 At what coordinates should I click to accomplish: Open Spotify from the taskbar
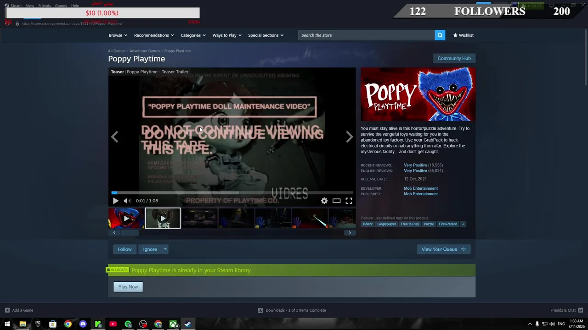(x=128, y=324)
